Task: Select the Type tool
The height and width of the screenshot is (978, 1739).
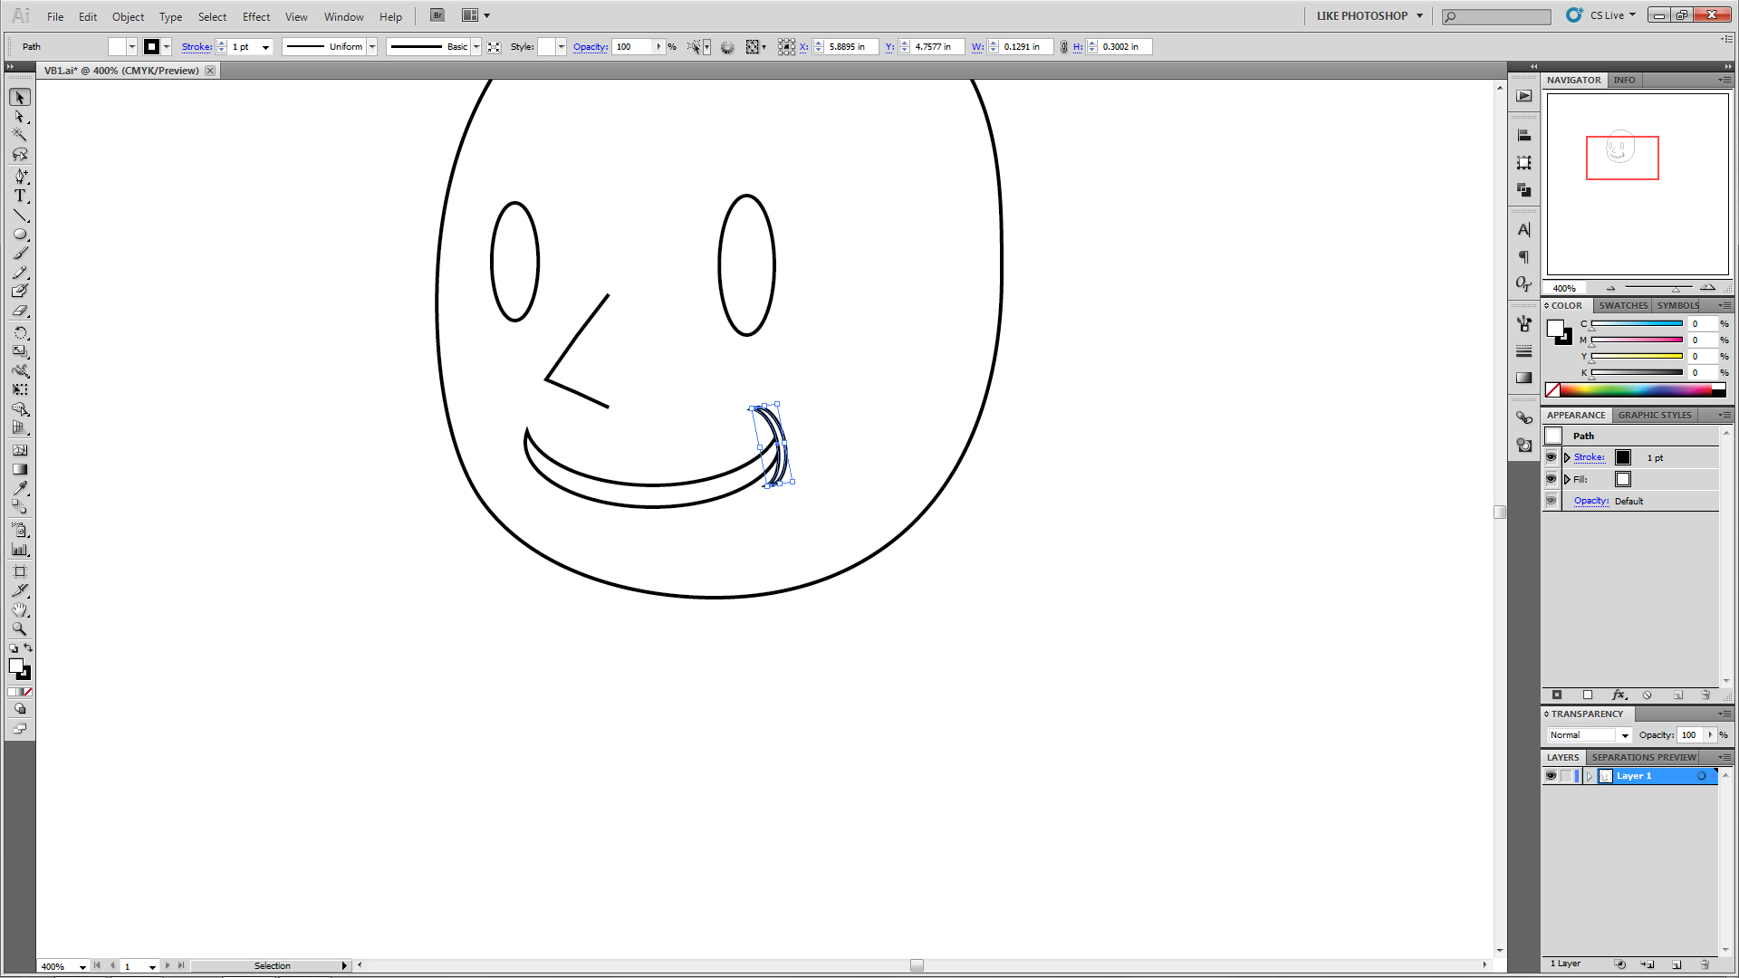Action: pyautogui.click(x=19, y=196)
